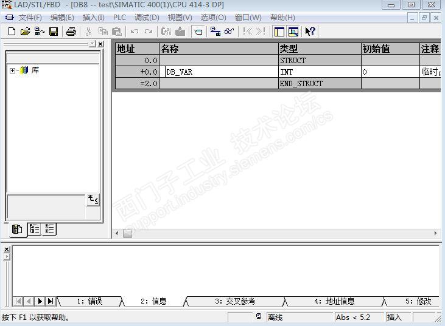The width and height of the screenshot is (445, 326).
Task: Toggle the details window icon
Action: pos(293,32)
